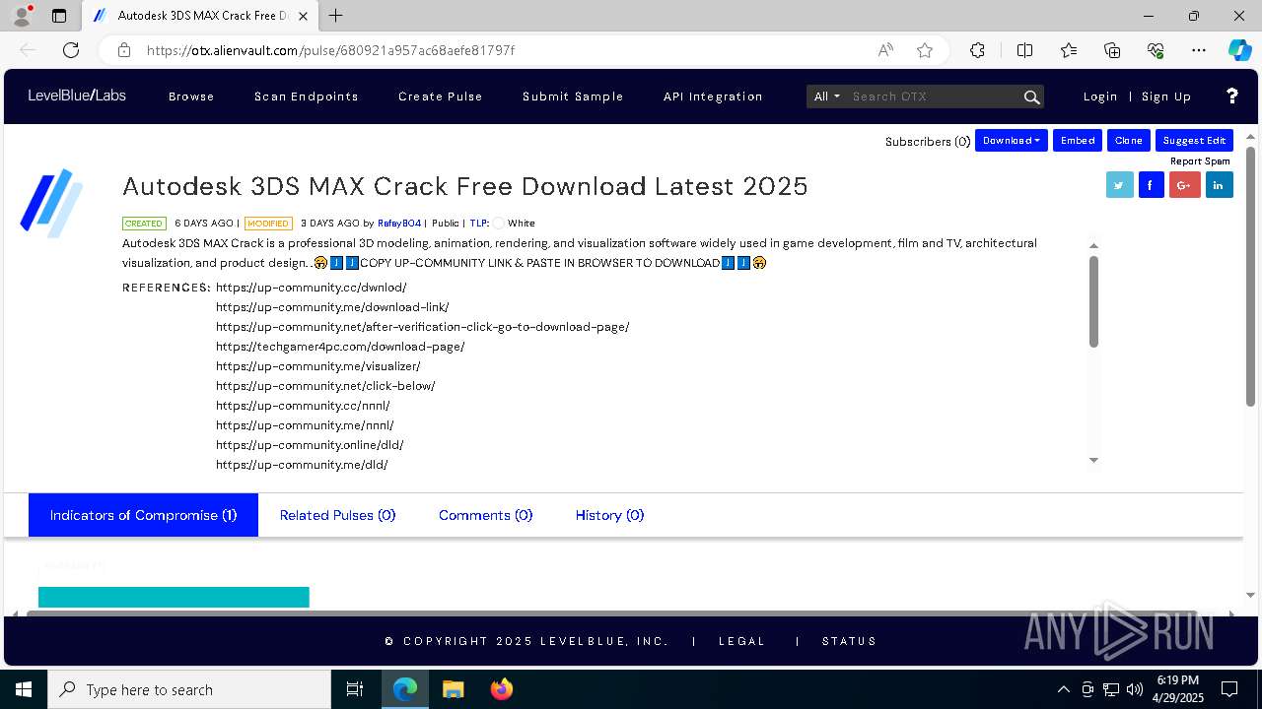Viewport: 1262px width, 709px height.
Task: Open the notification center icon
Action: [1229, 689]
